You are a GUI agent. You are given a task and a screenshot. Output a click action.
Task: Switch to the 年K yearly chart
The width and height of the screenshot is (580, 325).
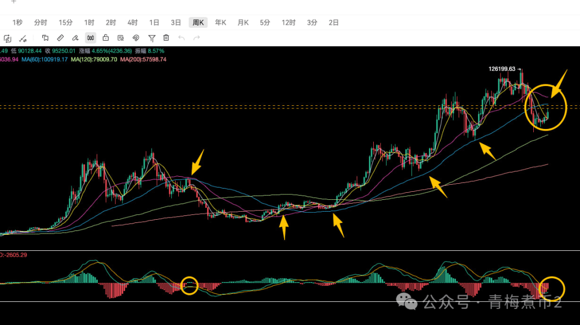pyautogui.click(x=221, y=23)
